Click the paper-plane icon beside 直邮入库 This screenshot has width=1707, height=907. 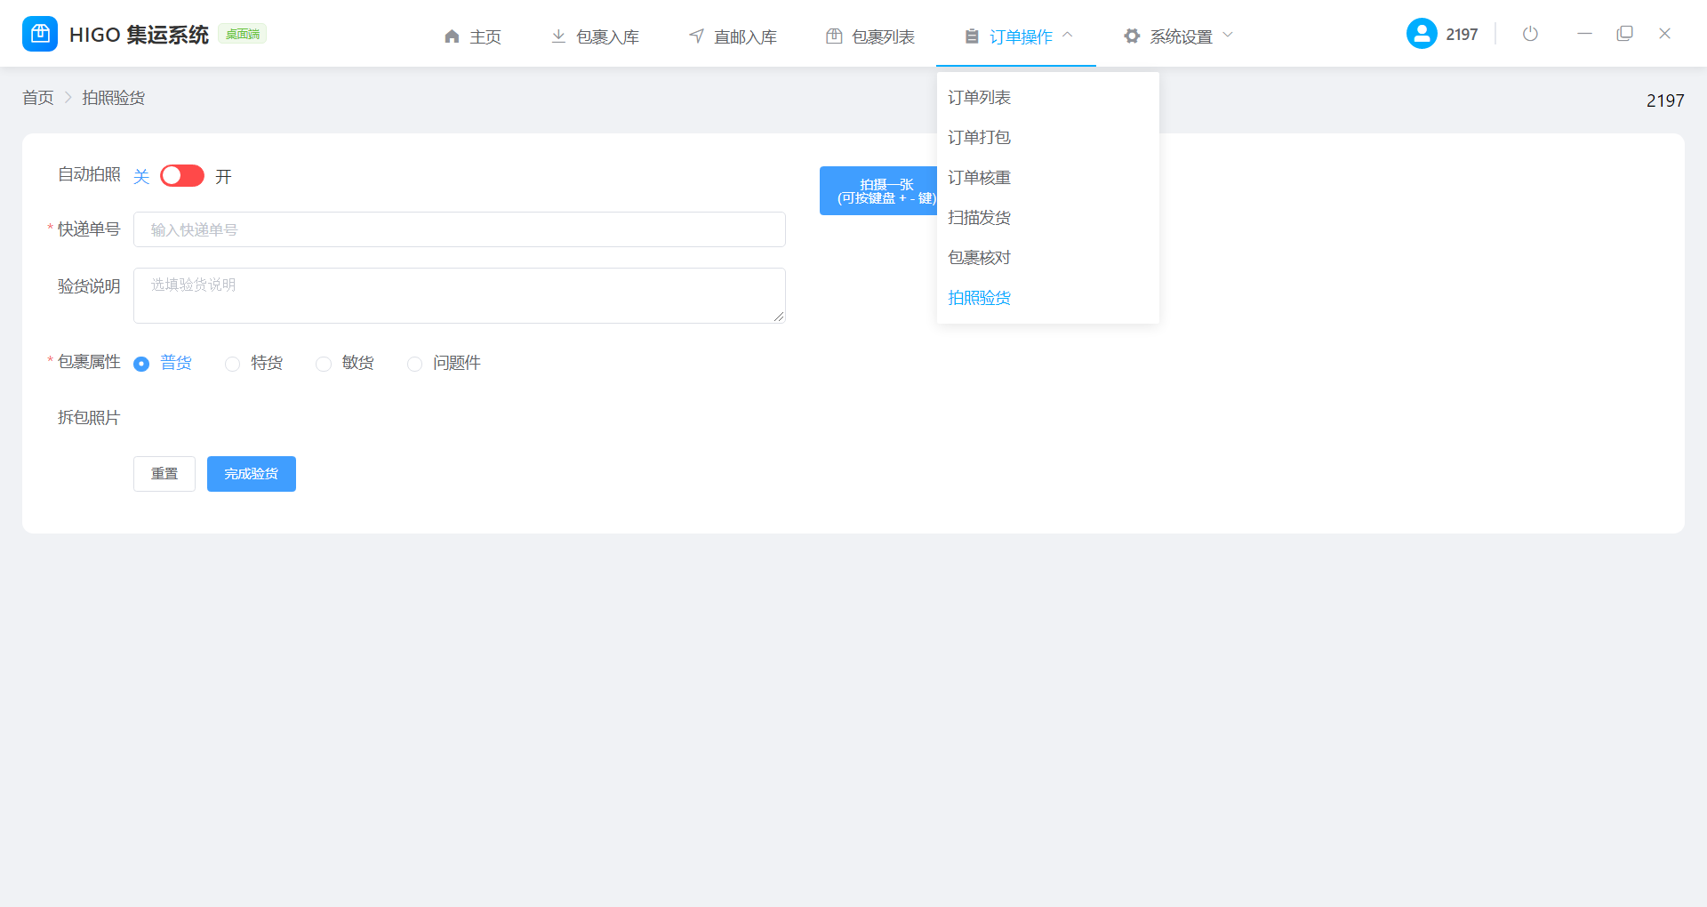click(x=696, y=36)
